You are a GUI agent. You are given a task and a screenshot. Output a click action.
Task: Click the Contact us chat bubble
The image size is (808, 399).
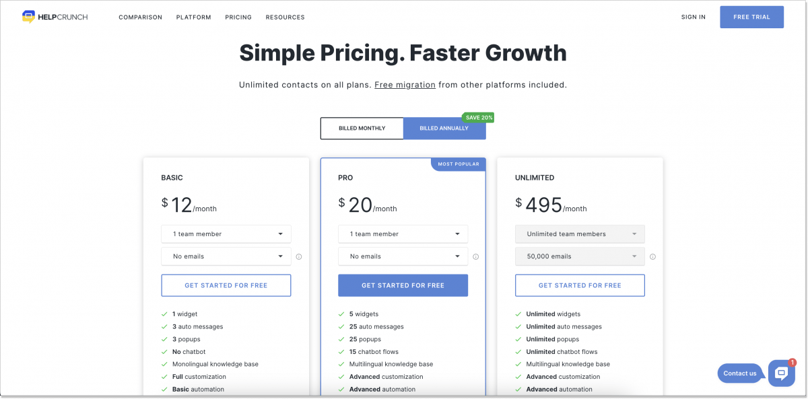pos(739,373)
